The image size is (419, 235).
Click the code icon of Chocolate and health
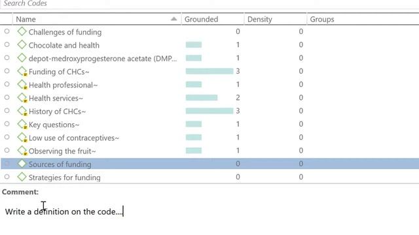22,44
